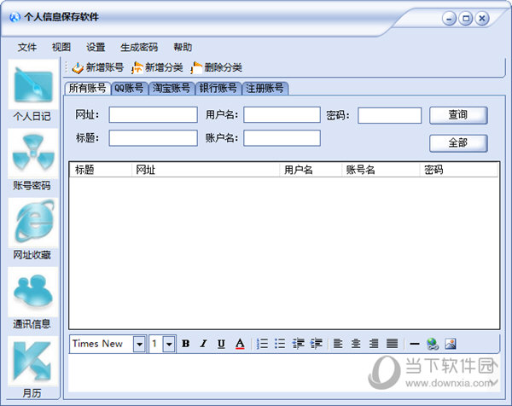
Task: Open the font color picker
Action: click(240, 344)
